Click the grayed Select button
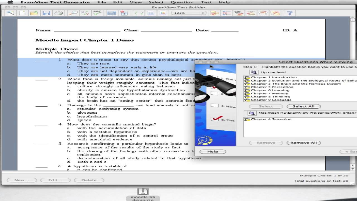The width and height of the screenshot is (357, 201). [266, 106]
